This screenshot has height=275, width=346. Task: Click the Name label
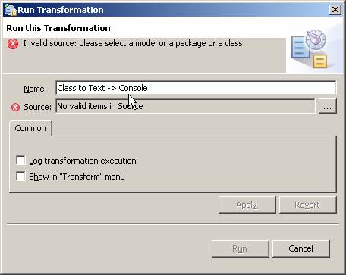click(x=36, y=89)
